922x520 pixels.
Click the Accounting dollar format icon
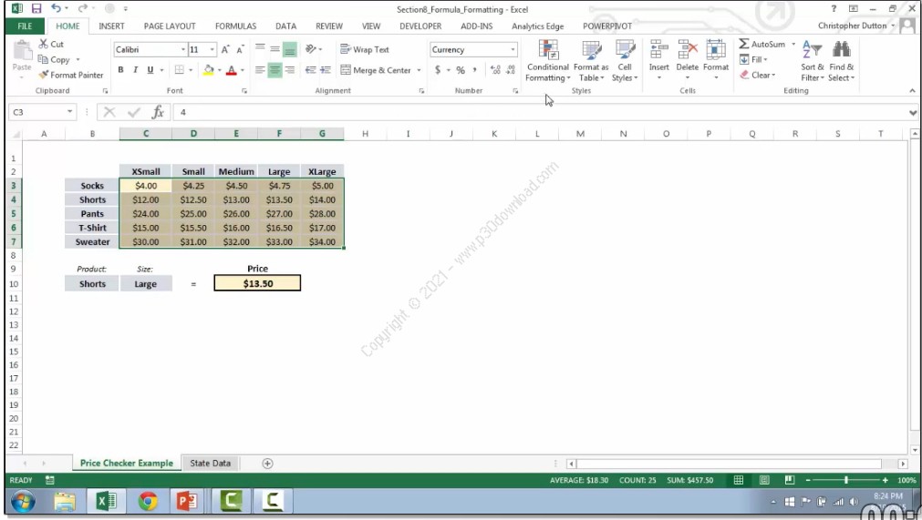(438, 70)
